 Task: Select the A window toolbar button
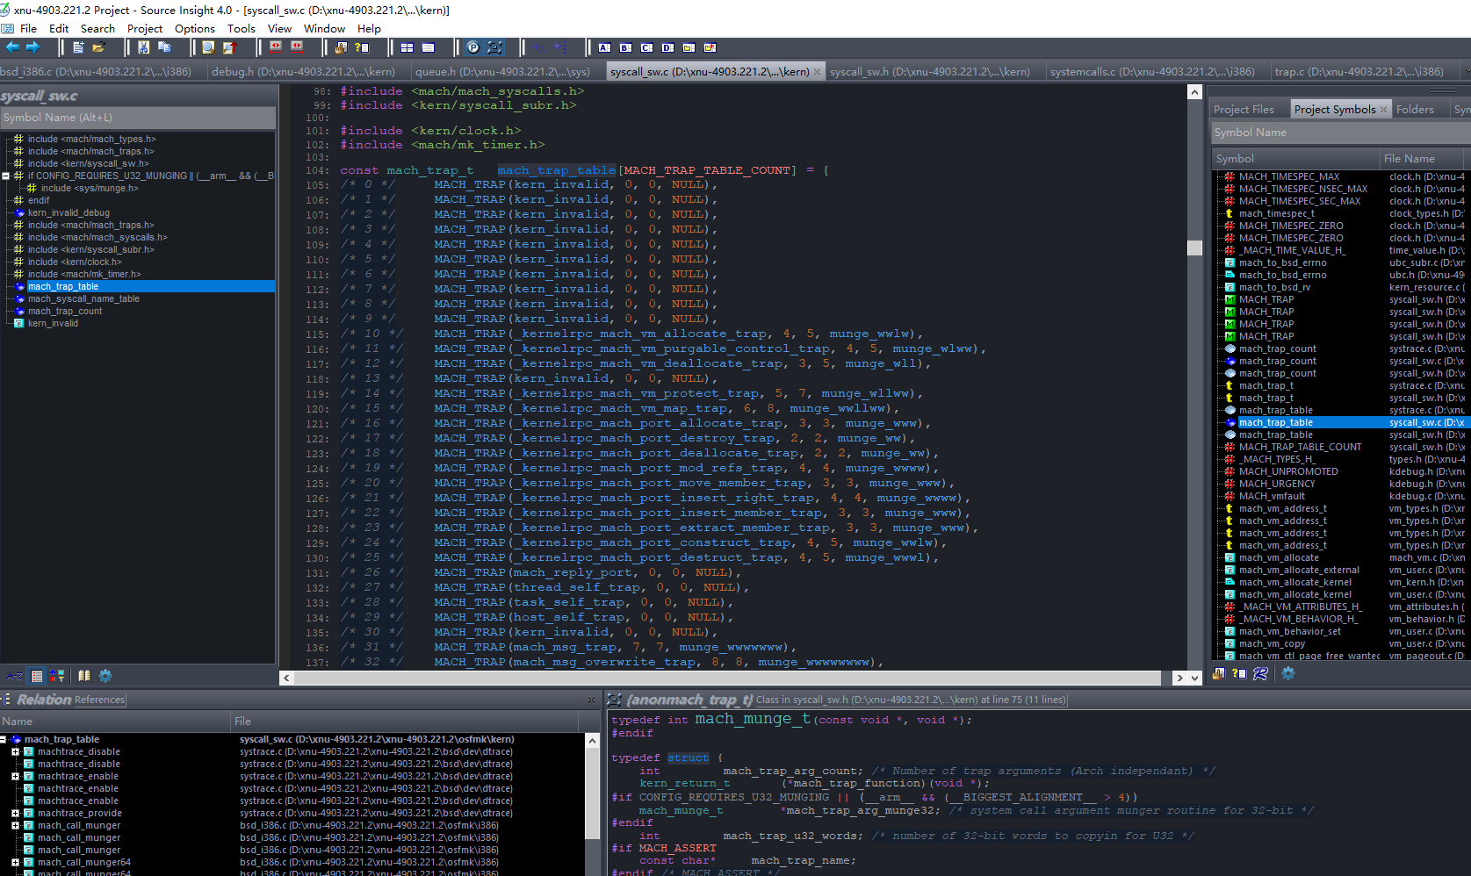tap(604, 47)
